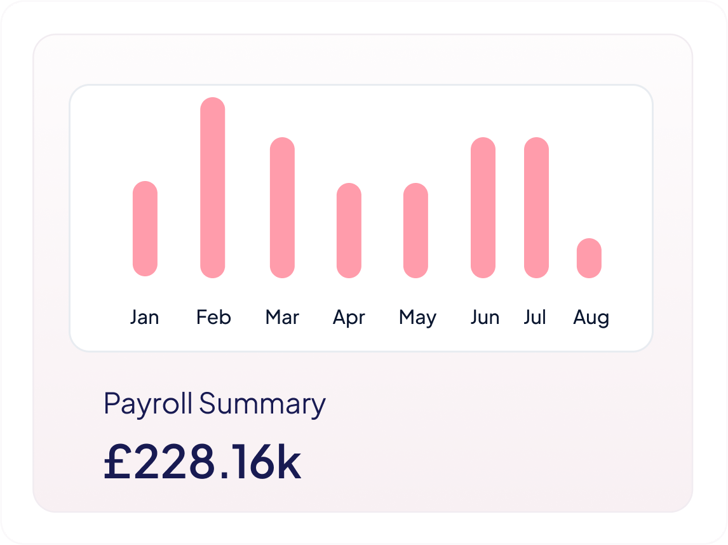Screen dimensions: 728x545
Task: Select the June bar in chart
Action: point(483,208)
